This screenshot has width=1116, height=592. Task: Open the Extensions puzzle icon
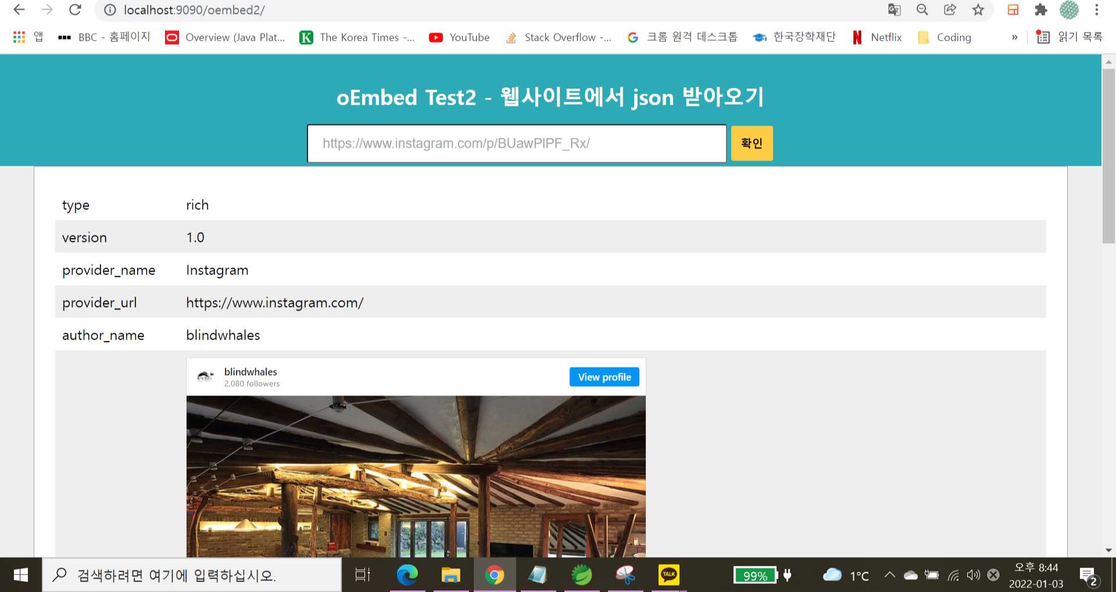pos(1041,10)
